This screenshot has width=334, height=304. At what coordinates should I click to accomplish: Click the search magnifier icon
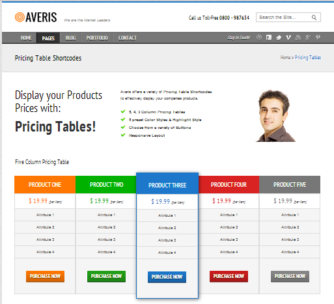coord(314,18)
